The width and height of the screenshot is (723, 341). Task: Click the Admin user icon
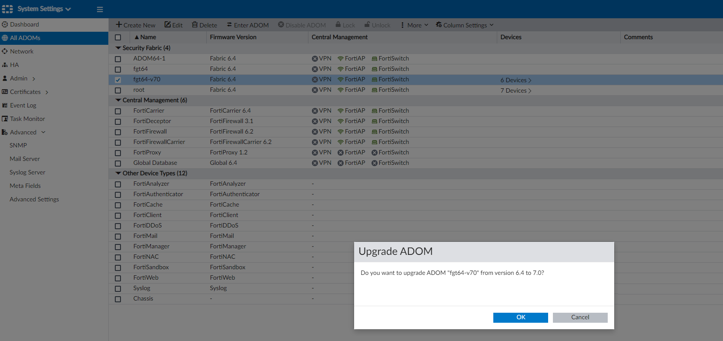click(5, 78)
